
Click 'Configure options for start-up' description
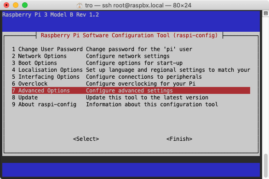click(x=134, y=63)
